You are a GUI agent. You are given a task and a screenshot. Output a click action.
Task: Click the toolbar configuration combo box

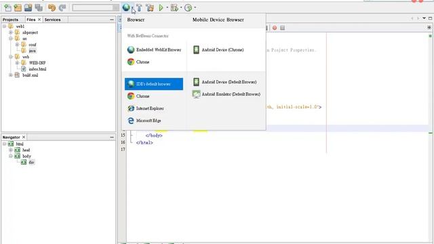pyautogui.click(x=96, y=7)
